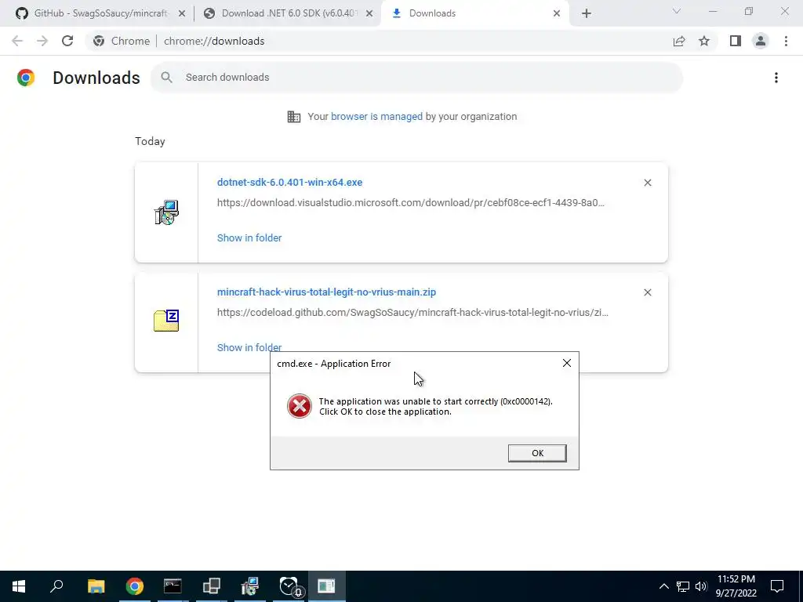Restore down the Chrome window

pyautogui.click(x=749, y=11)
